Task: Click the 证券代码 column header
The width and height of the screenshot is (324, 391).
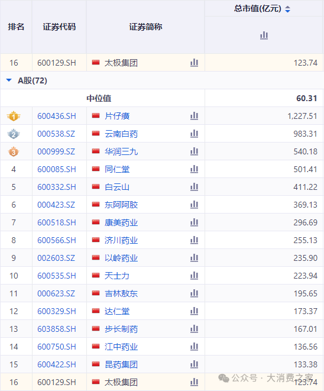Action: point(59,27)
